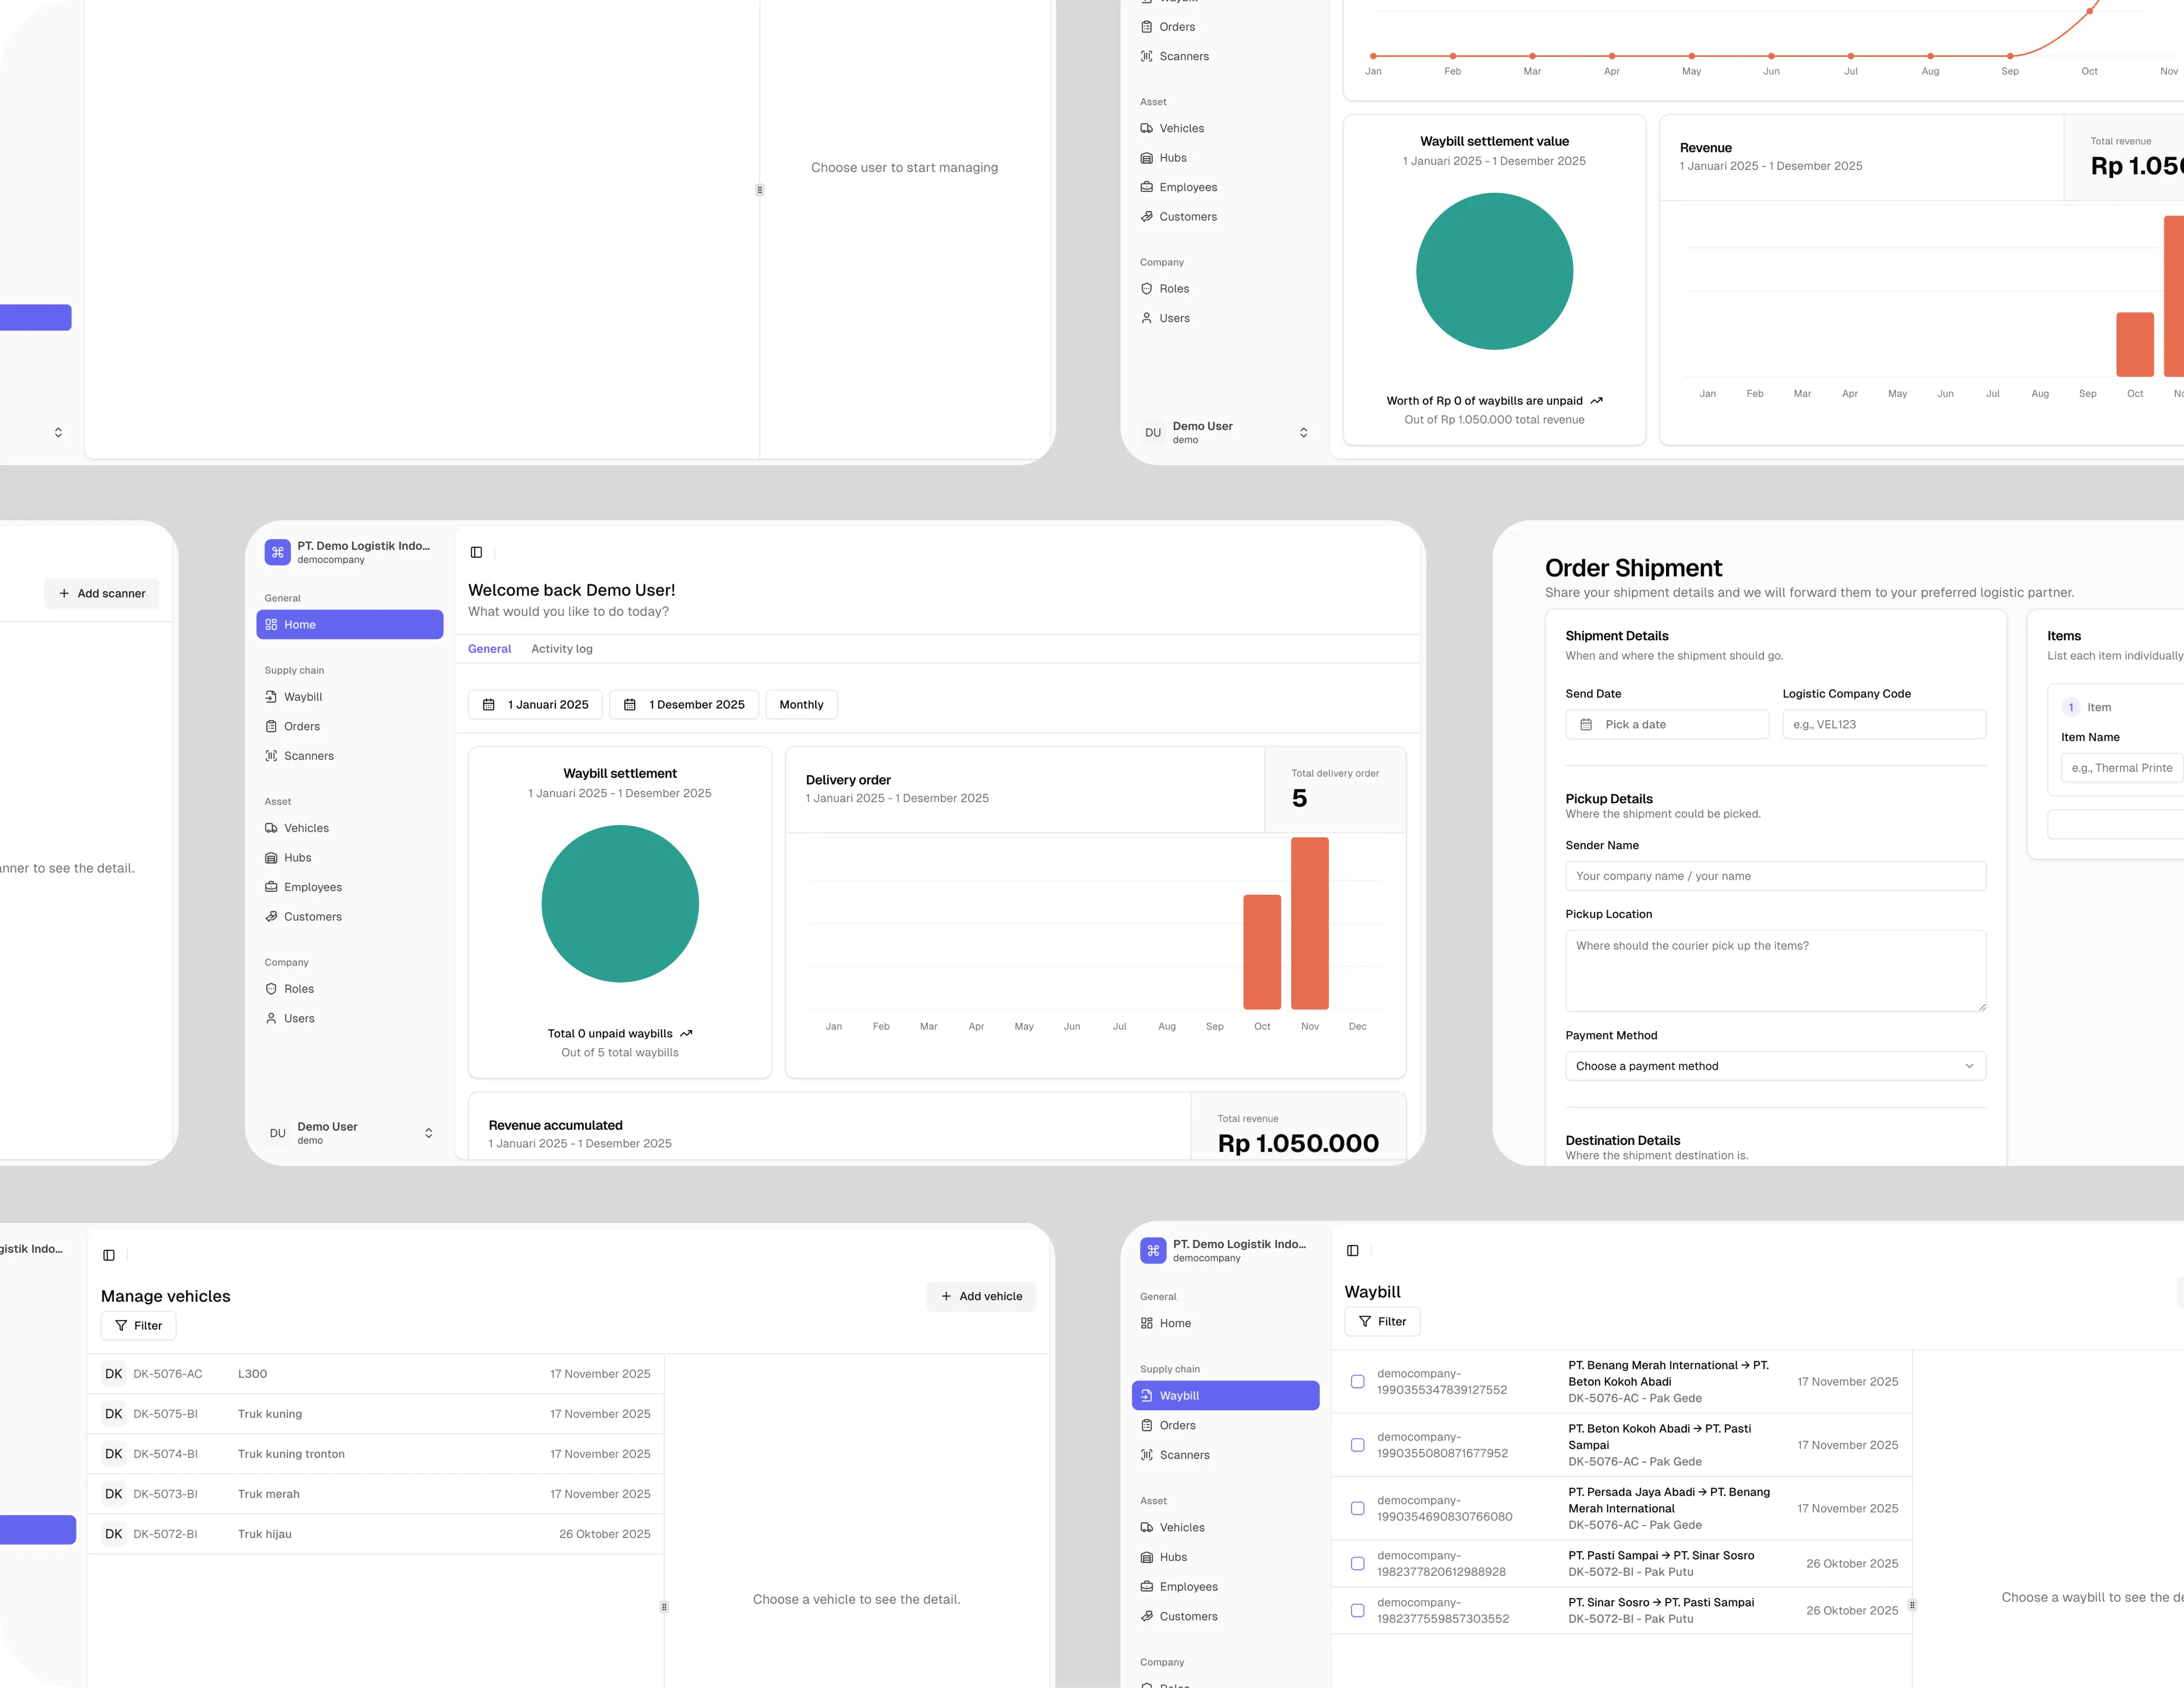Click Add vehicle button

[981, 1296]
